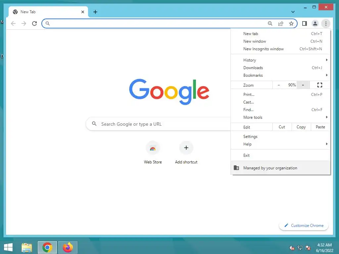Click the fullscreen icon in Zoom row
Viewport: 339px width, 254px height.
pyautogui.click(x=320, y=85)
